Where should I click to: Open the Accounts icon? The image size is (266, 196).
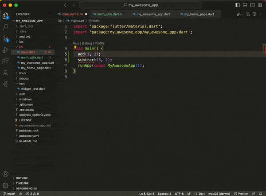click(x=5, y=174)
